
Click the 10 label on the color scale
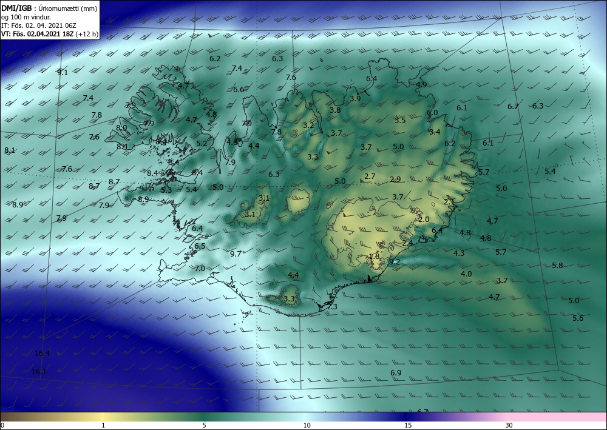[x=307, y=425]
